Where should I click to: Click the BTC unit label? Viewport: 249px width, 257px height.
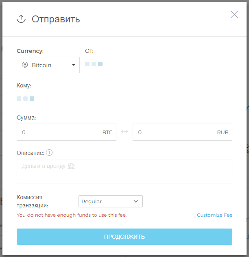107,133
